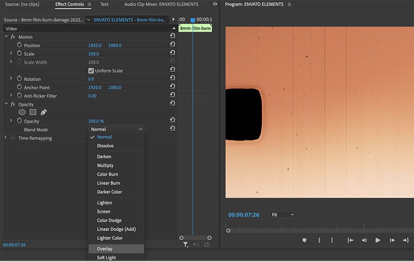Reset the Position parameter
Image resolution: width=414 pixels, height=262 pixels.
pos(172,44)
